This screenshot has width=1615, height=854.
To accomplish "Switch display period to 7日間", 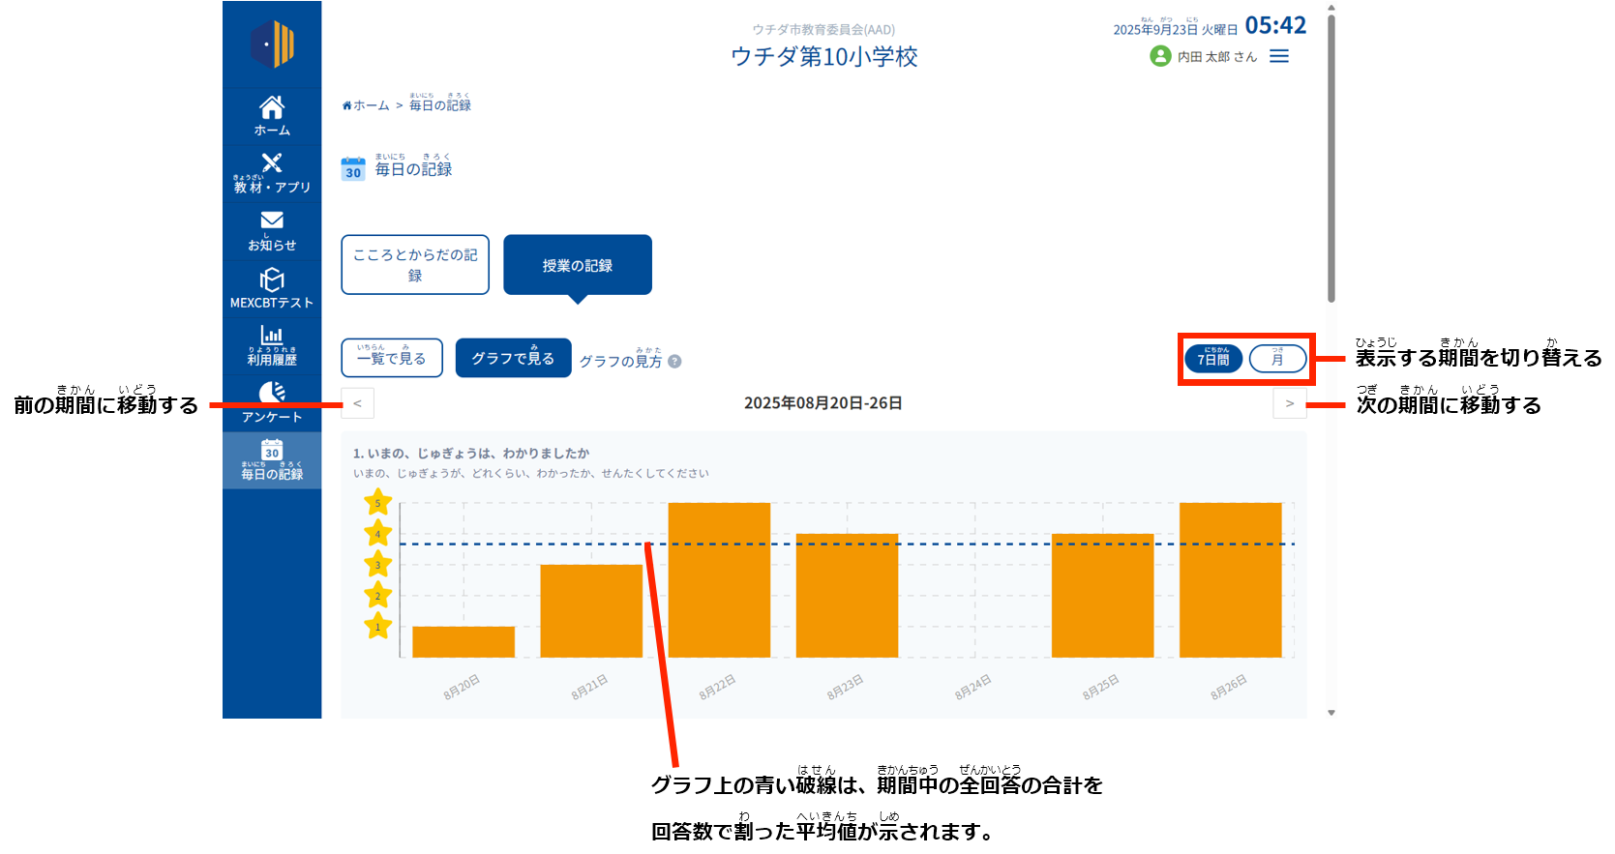I will pyautogui.click(x=1213, y=359).
